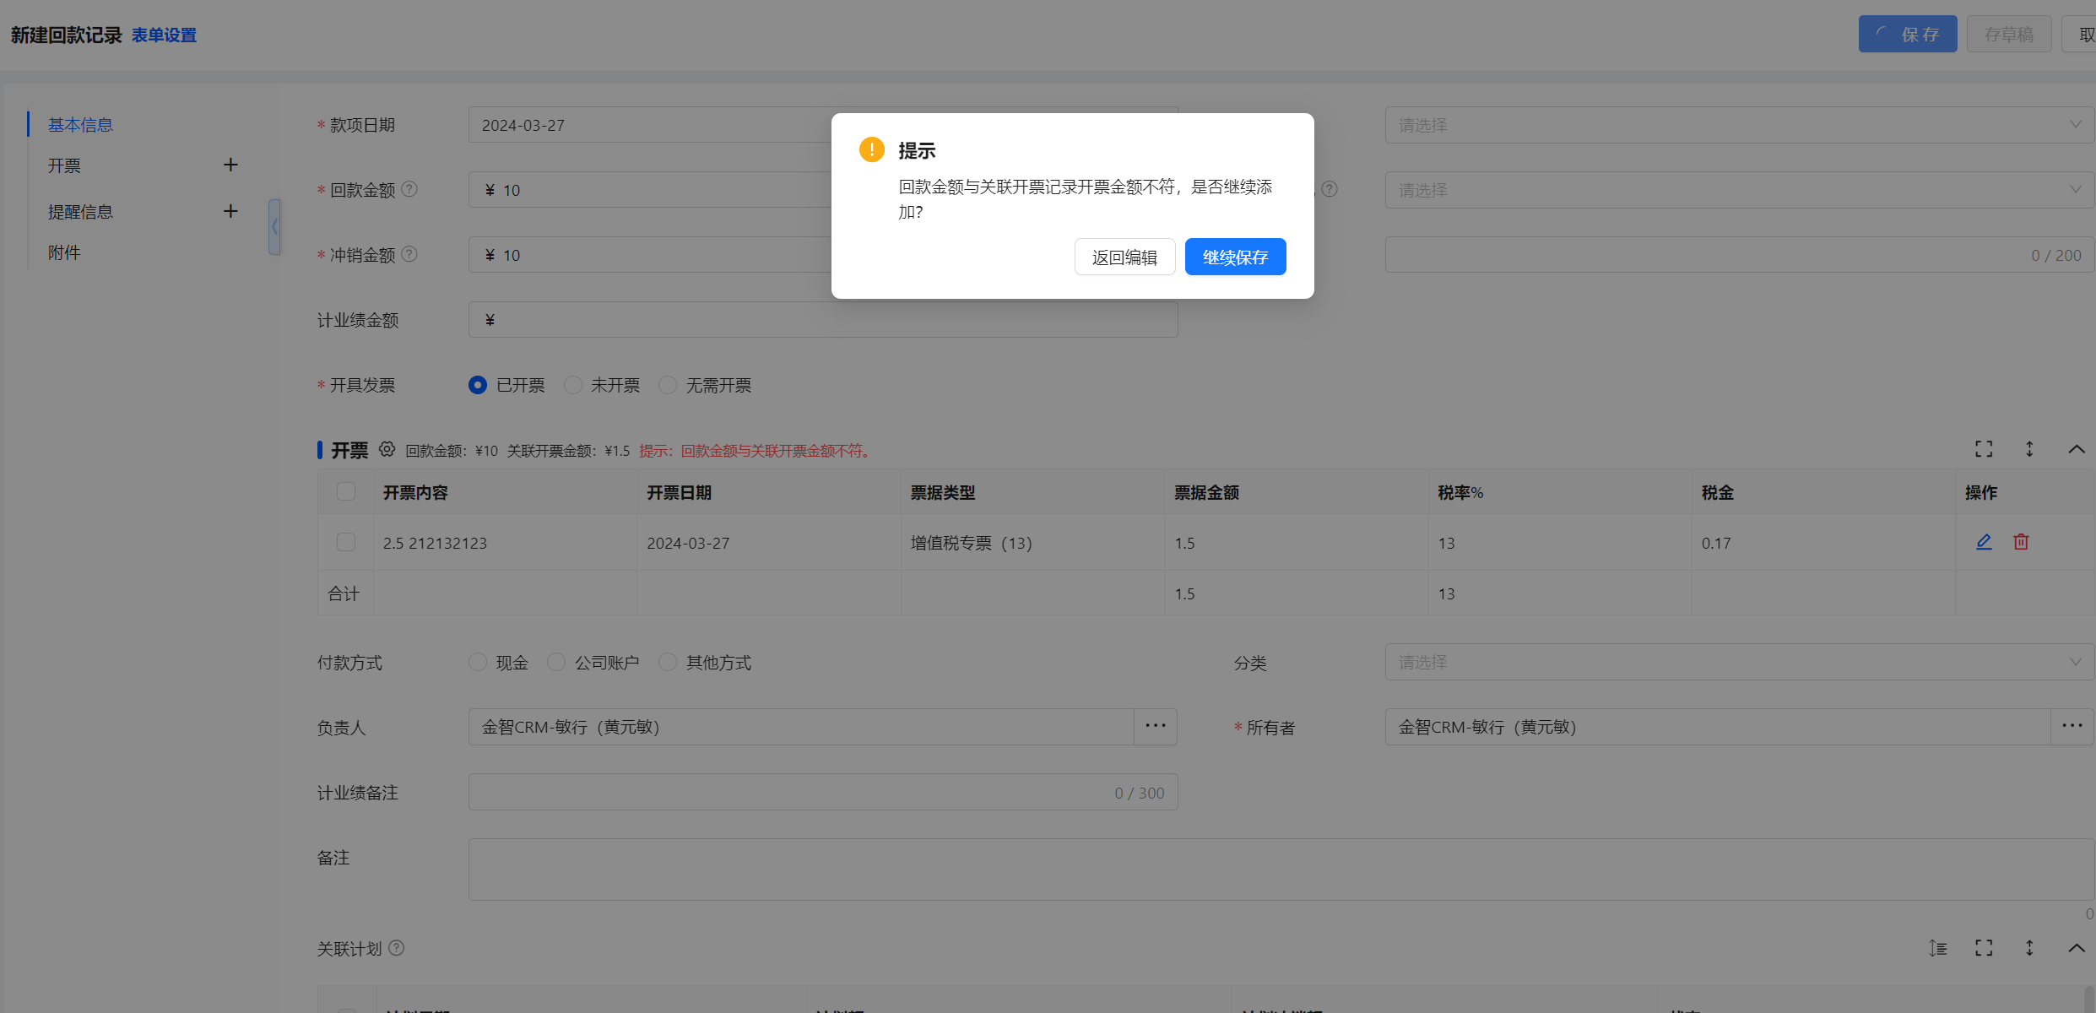Open the 分类 dropdown

[x=1739, y=662]
